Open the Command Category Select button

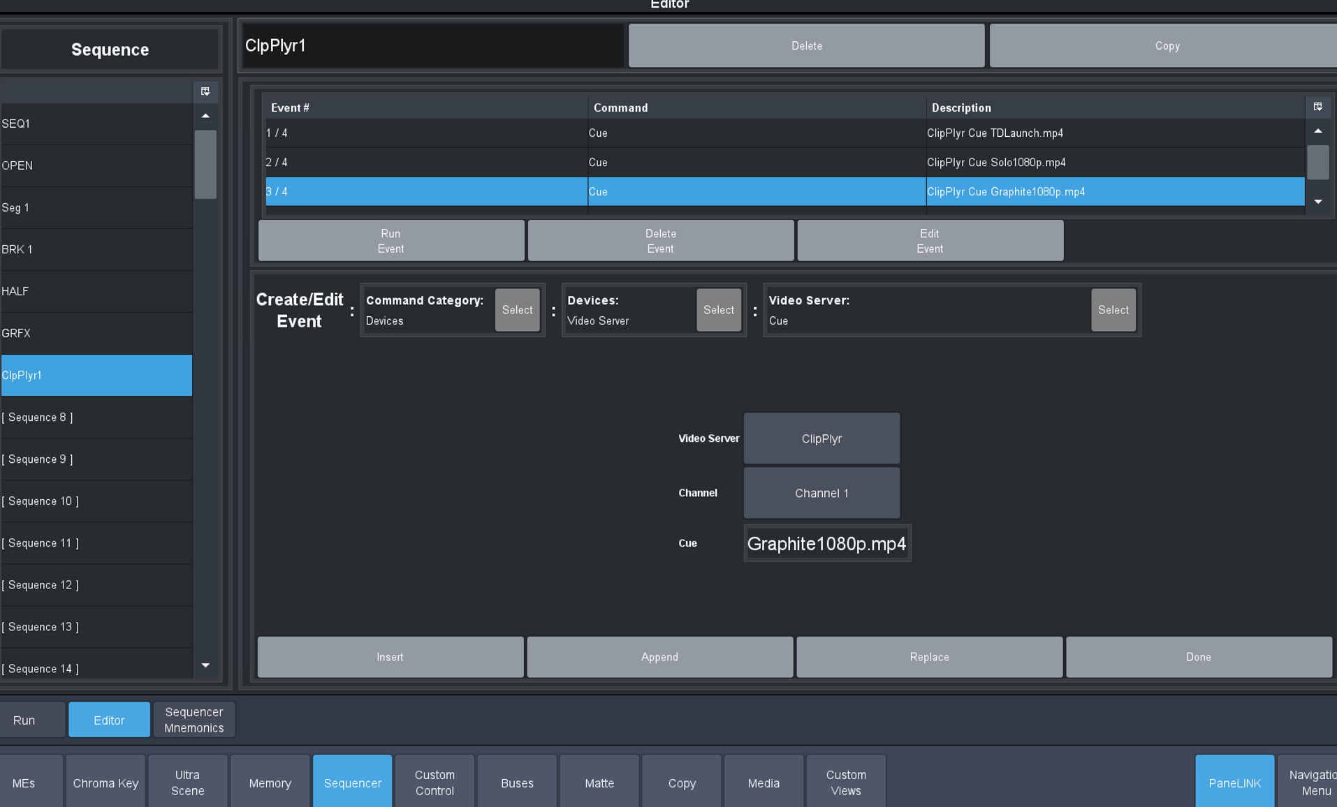(x=517, y=310)
